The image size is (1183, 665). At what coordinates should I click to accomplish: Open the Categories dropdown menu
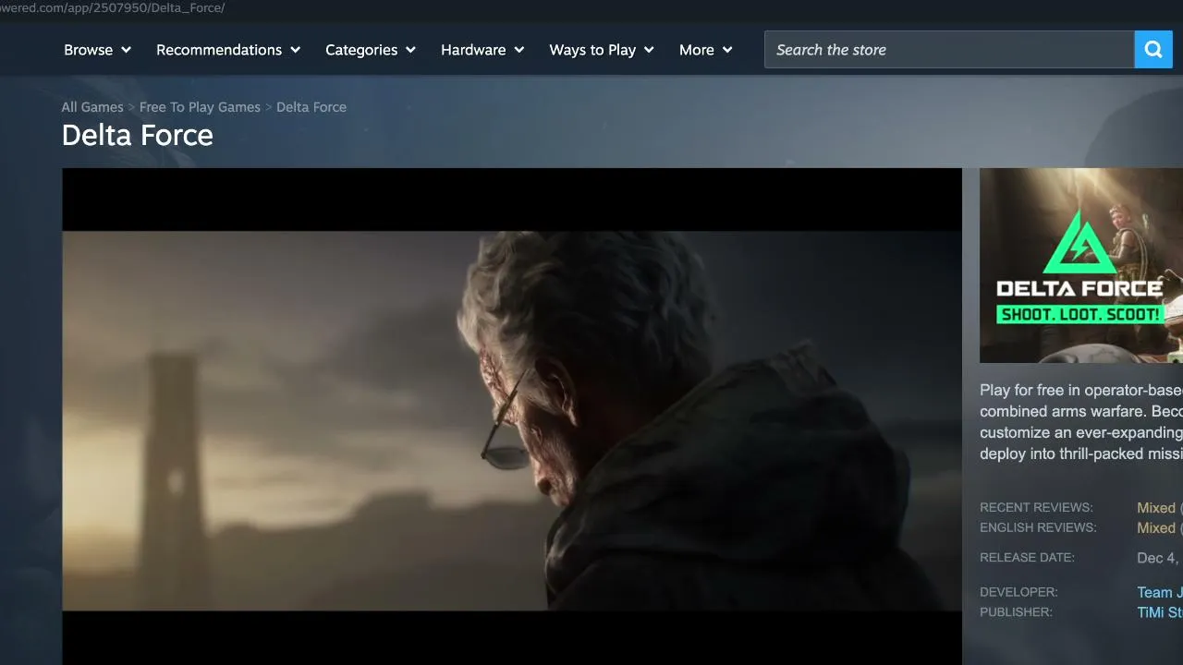(x=371, y=50)
